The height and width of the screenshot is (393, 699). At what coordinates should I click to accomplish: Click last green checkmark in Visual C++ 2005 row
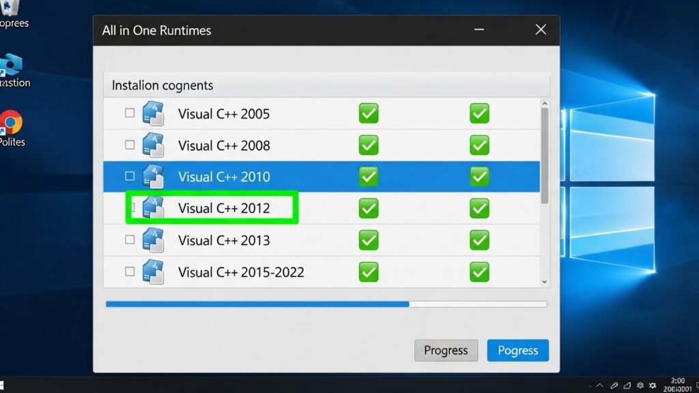(x=479, y=113)
